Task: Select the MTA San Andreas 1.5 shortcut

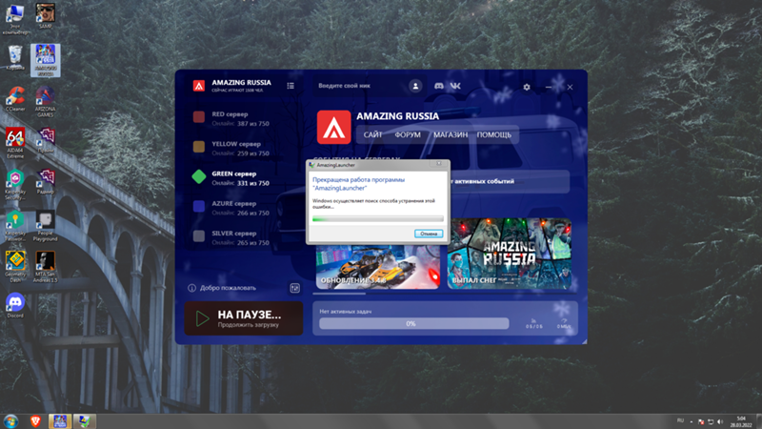Action: click(45, 267)
